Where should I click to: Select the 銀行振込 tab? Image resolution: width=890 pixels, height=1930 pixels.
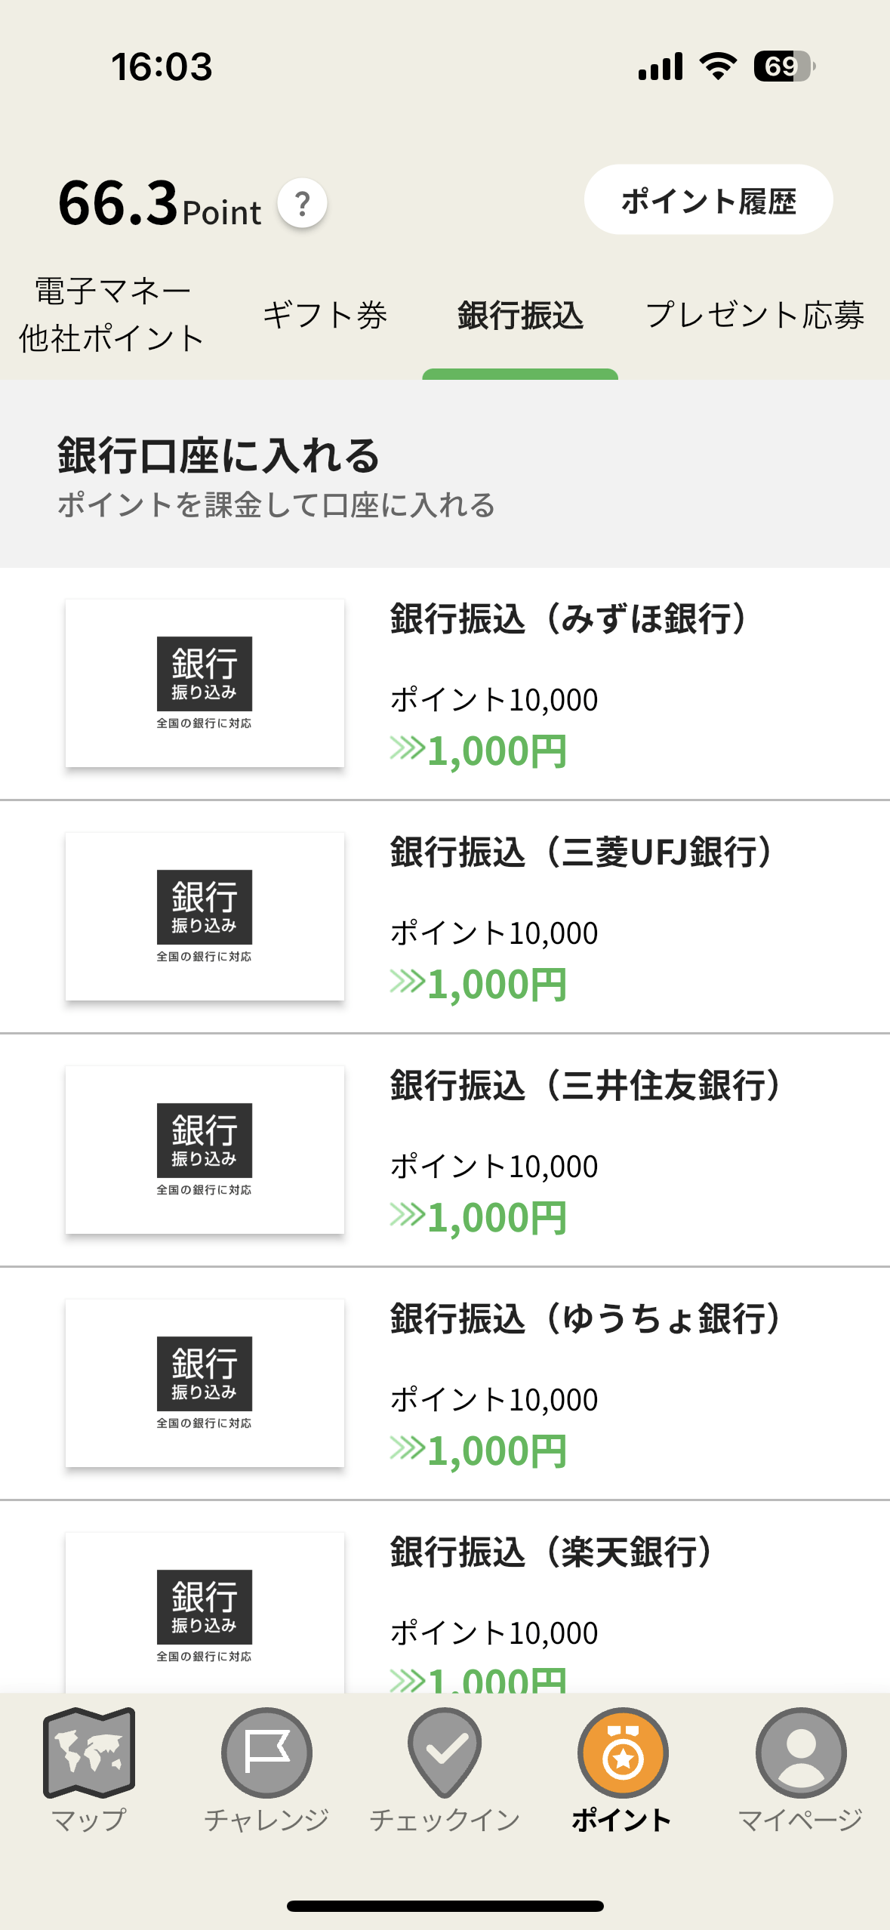point(520,315)
